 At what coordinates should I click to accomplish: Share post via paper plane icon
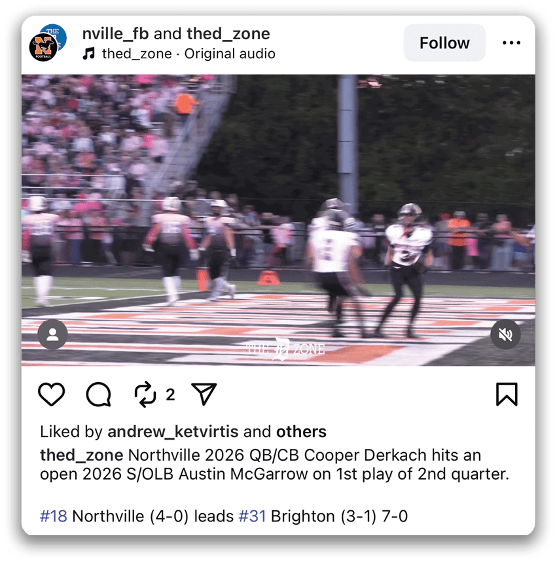(x=204, y=395)
